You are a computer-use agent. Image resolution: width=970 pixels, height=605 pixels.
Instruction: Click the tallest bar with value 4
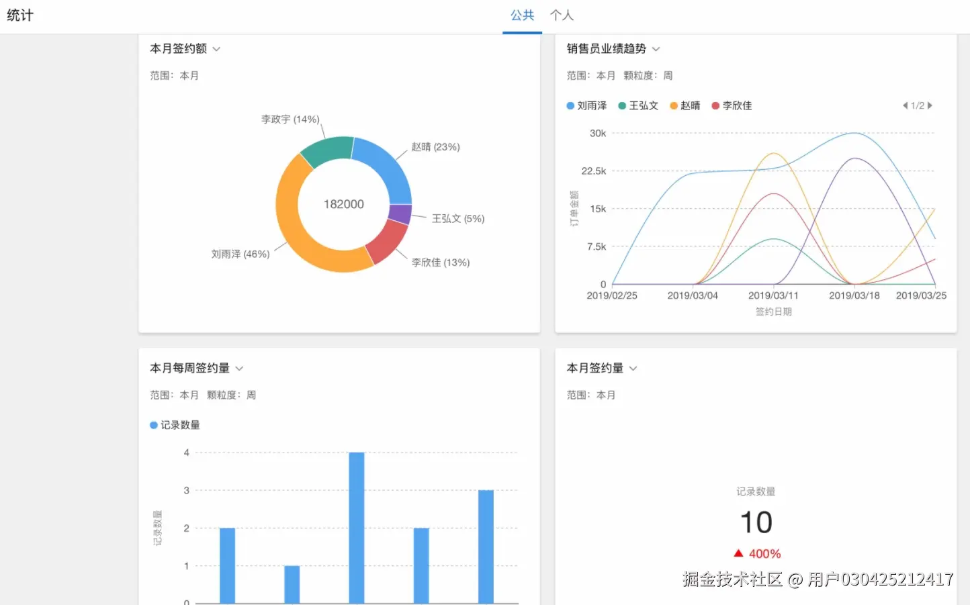coord(357,528)
